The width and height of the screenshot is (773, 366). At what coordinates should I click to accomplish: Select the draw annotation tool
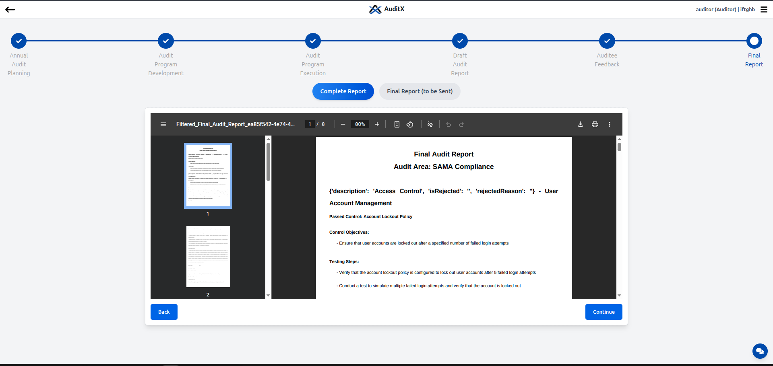(430, 124)
